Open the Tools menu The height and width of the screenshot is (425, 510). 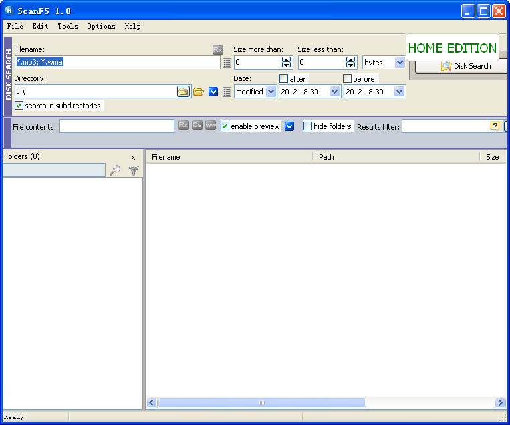pos(68,27)
